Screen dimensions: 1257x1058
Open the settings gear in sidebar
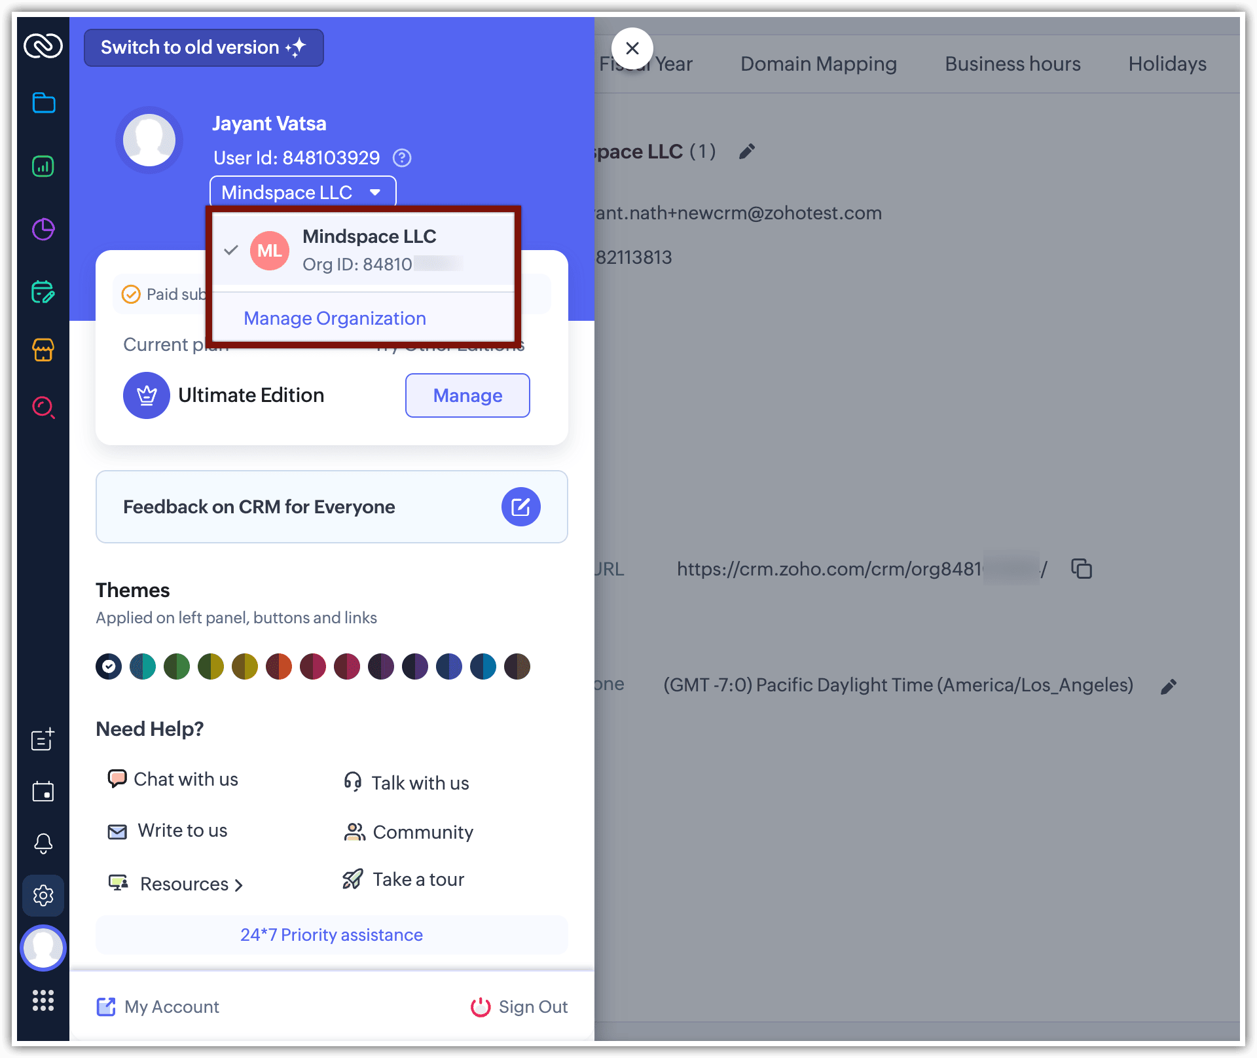pos(43,895)
